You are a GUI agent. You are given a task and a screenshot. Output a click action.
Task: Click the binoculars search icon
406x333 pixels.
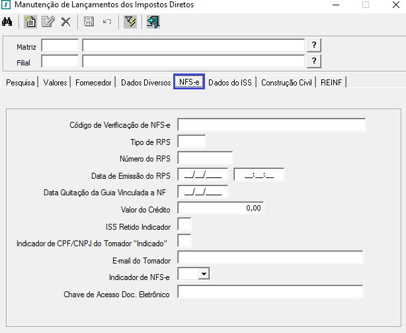coord(7,22)
